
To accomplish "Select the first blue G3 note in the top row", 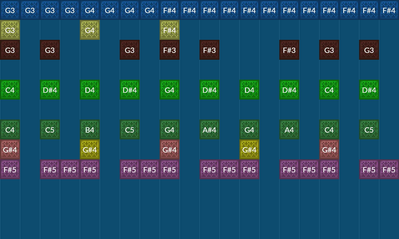I will (x=10, y=10).
